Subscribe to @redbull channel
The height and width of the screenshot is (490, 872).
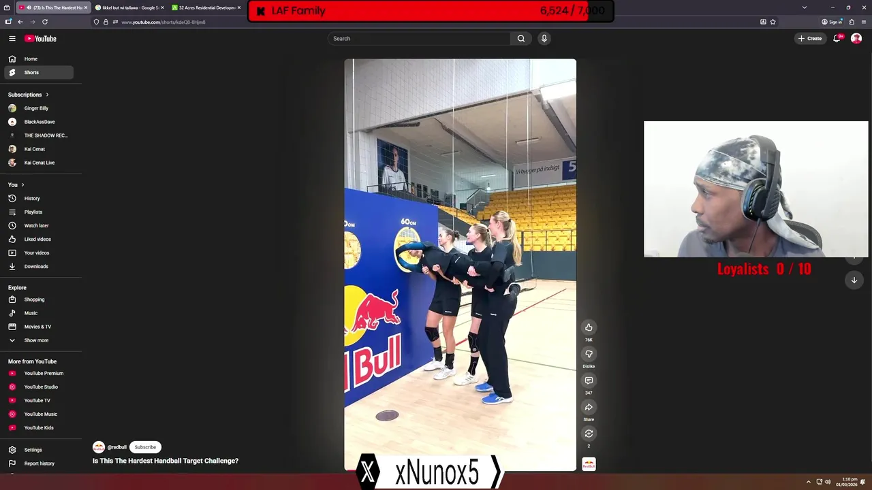tap(145, 447)
